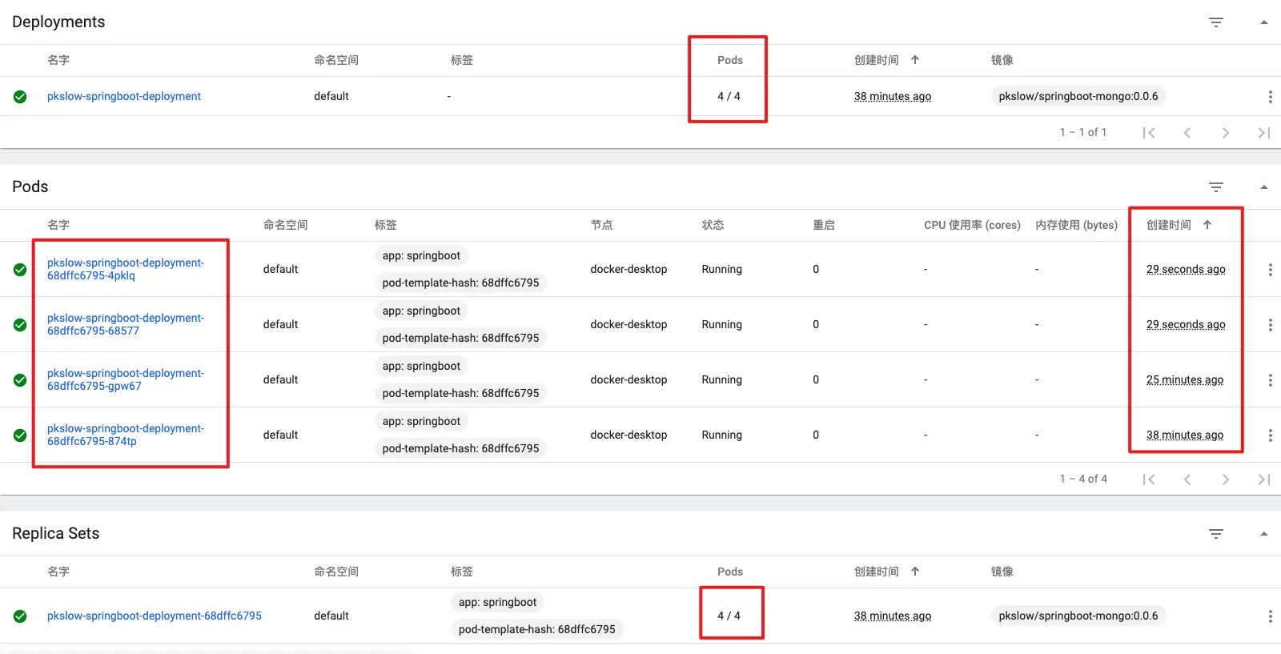Go to first page in Pods pagination

[x=1149, y=479]
